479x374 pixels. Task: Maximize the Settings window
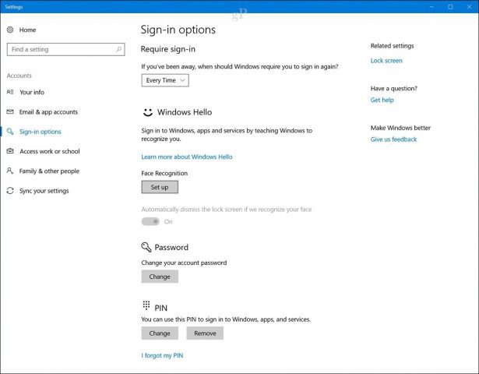[x=450, y=7]
